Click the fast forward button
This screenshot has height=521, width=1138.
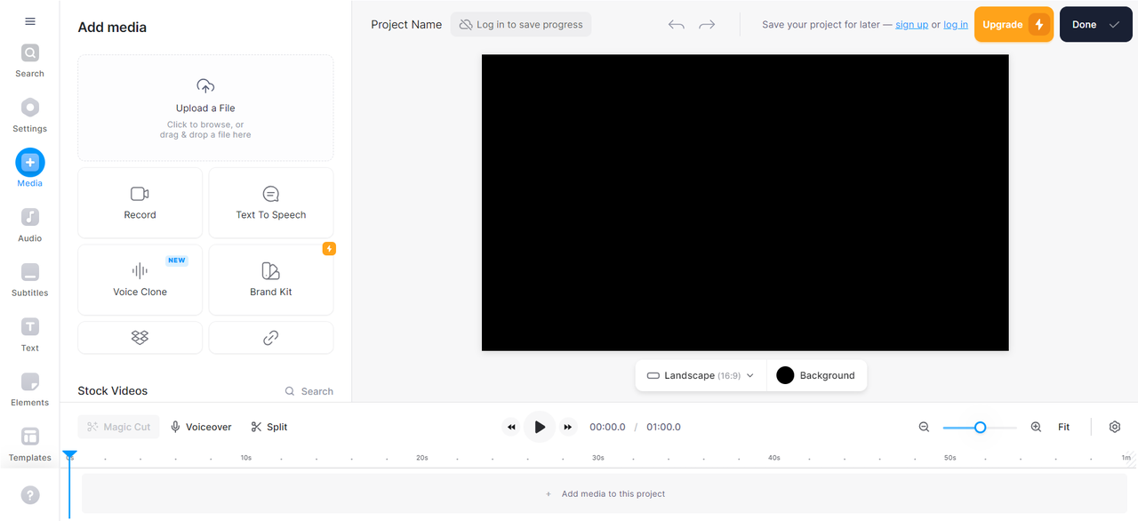(x=568, y=428)
